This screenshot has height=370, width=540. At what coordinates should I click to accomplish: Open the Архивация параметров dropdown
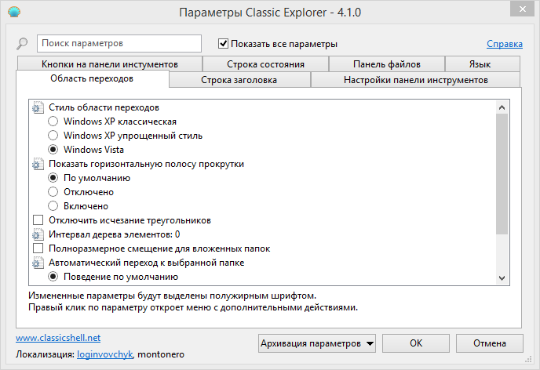[x=317, y=343]
